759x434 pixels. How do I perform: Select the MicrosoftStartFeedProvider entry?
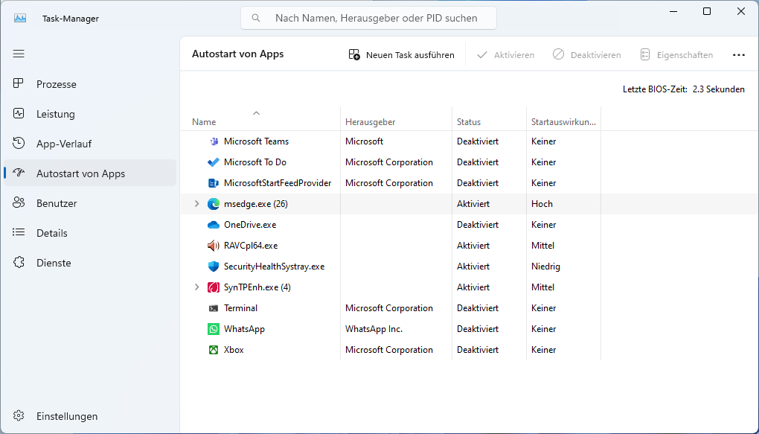coord(278,183)
